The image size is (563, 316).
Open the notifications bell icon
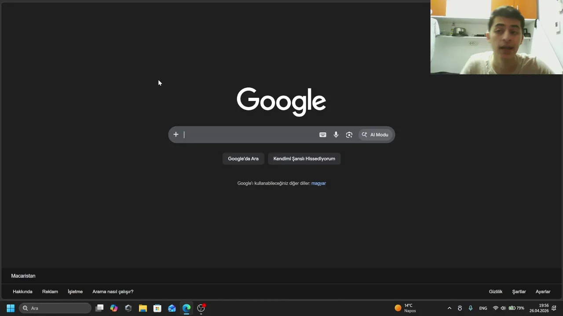554,308
